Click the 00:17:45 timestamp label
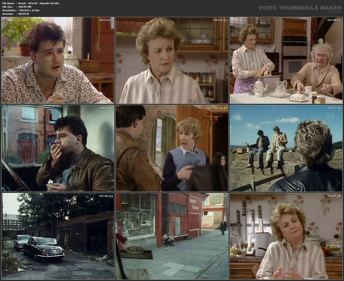The height and width of the screenshot is (281, 344). (x=335, y=108)
